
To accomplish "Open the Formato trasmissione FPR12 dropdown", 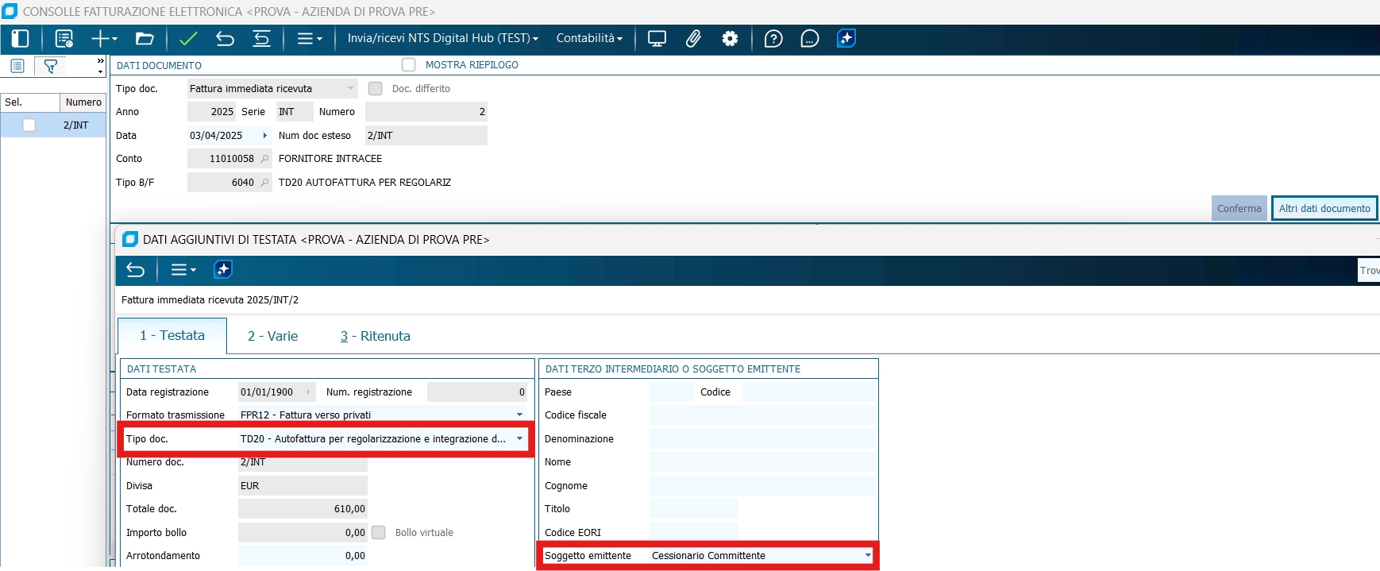I will 520,415.
